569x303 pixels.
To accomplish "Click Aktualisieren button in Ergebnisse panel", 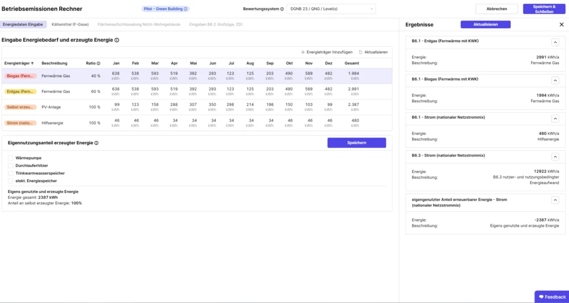I will click(486, 24).
